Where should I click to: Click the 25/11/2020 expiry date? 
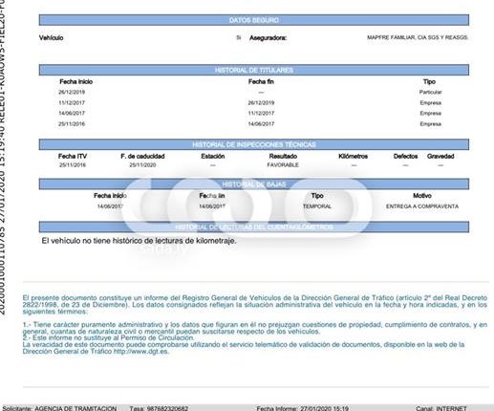[x=142, y=165]
